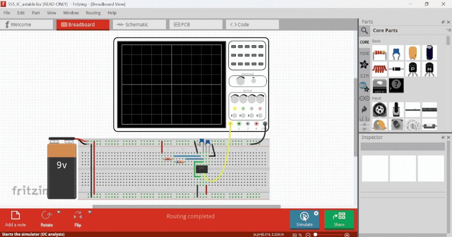The width and height of the screenshot is (452, 237).
Task: Close the Parts panel
Action: (x=448, y=22)
